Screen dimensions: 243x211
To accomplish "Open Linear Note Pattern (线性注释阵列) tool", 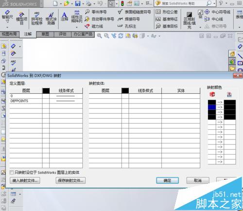I will (x=77, y=17).
